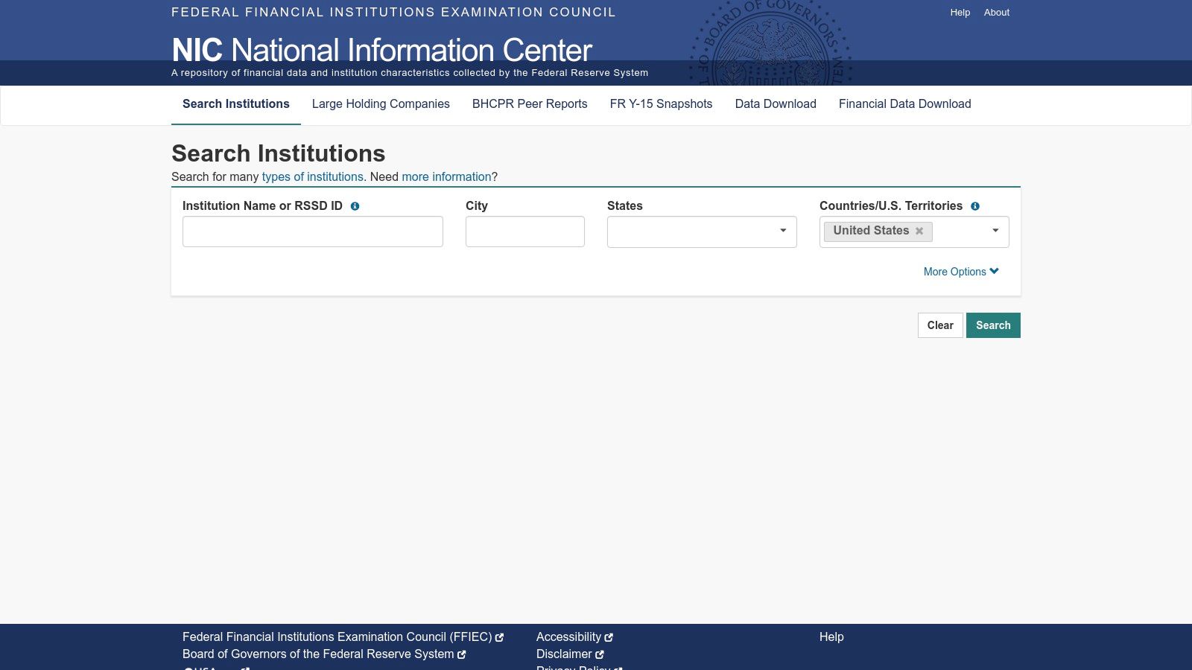Image resolution: width=1192 pixels, height=670 pixels.
Task: Expand the More Options section
Action: coord(961,272)
